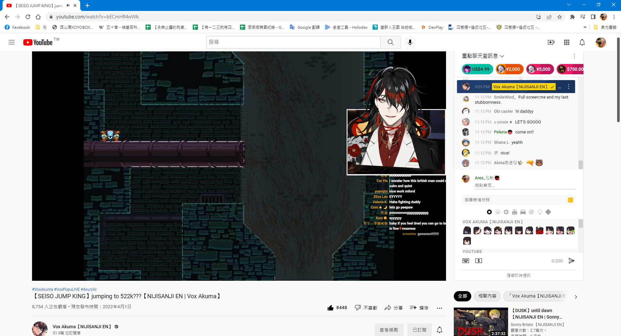Save the video to a playlist
This screenshot has width=621, height=336.
[419, 308]
